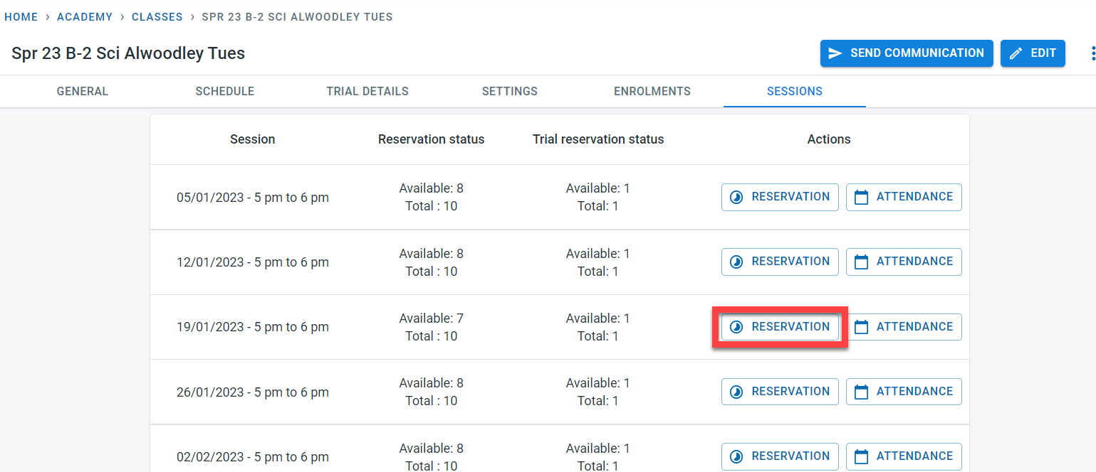
Task: Click attendance calendar icon for 02/02/2023 session
Action: 861,456
